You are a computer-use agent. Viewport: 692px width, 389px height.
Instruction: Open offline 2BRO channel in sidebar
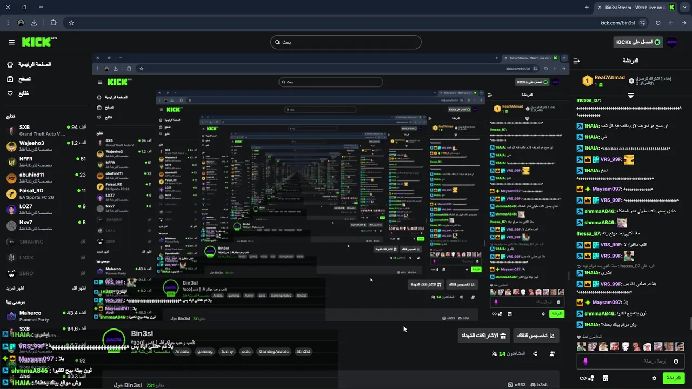tap(46, 273)
